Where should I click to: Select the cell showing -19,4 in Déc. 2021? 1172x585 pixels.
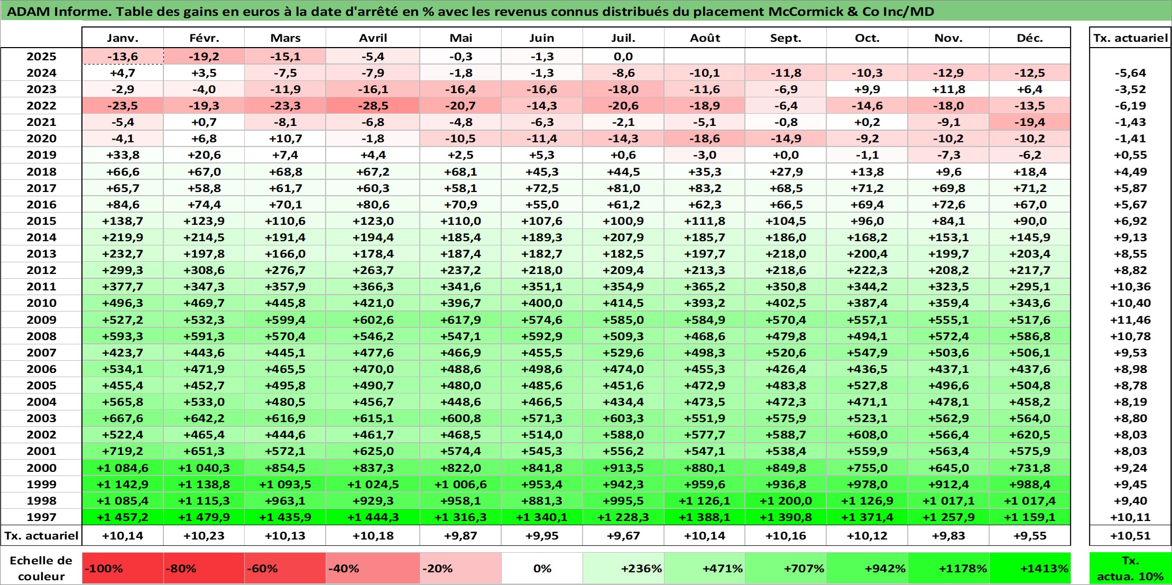[1030, 122]
